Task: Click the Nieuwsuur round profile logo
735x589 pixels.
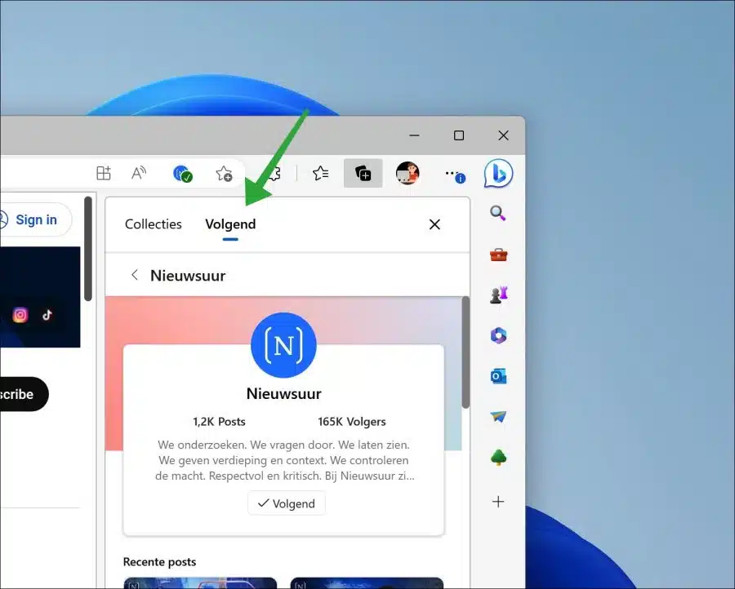Action: (x=283, y=345)
